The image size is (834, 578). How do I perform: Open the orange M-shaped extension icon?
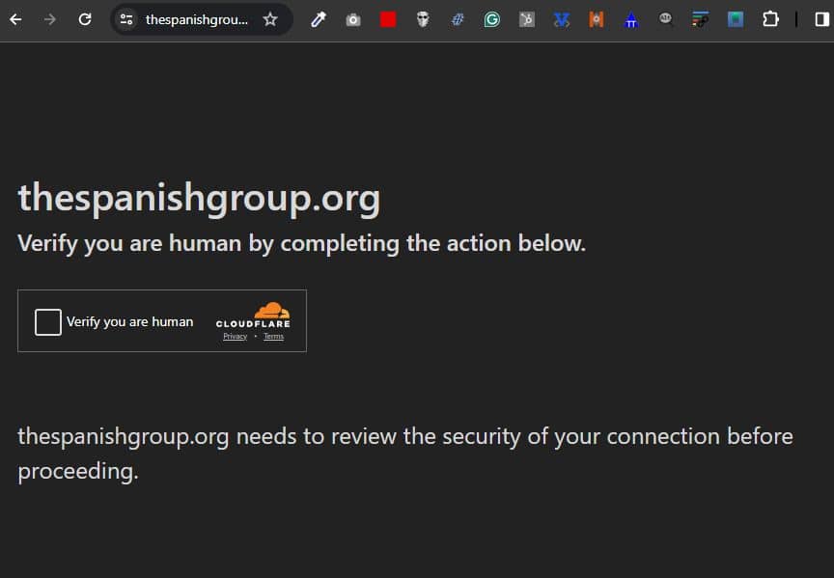click(597, 19)
